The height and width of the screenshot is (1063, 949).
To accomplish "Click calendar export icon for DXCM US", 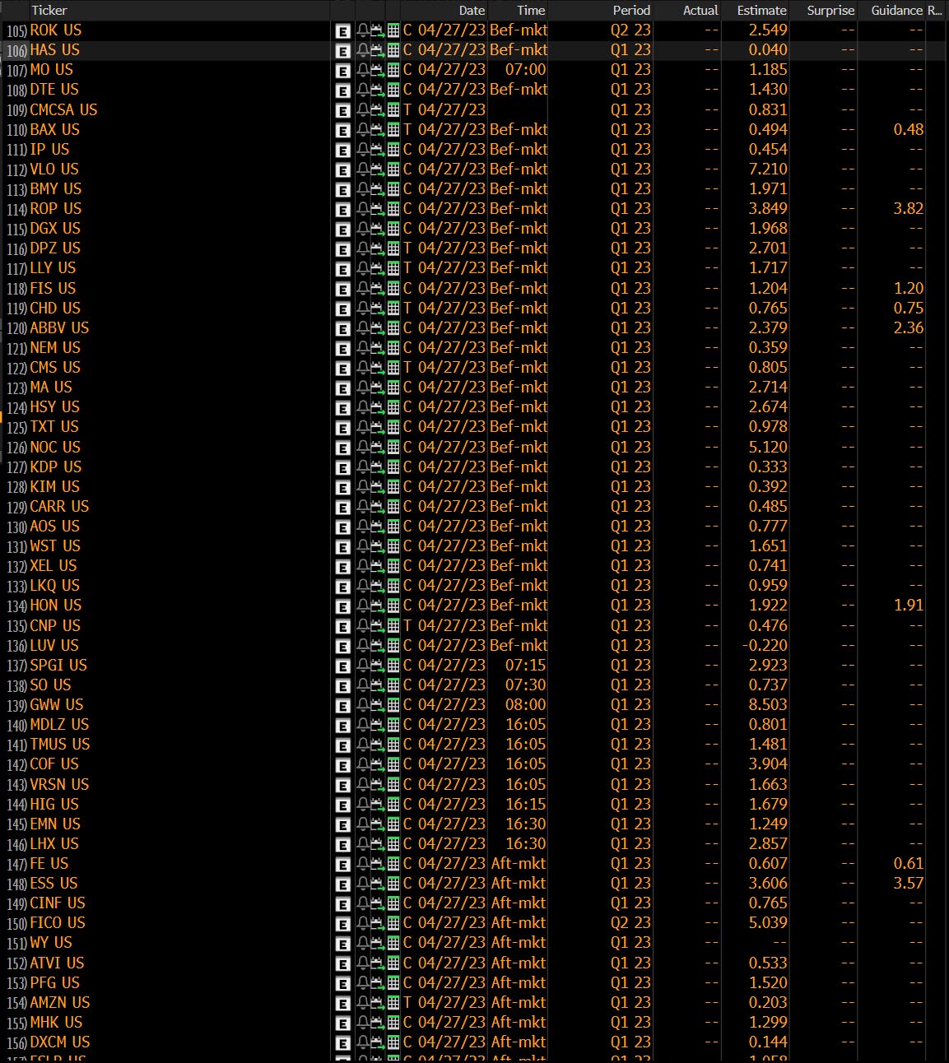I will pos(378,1043).
